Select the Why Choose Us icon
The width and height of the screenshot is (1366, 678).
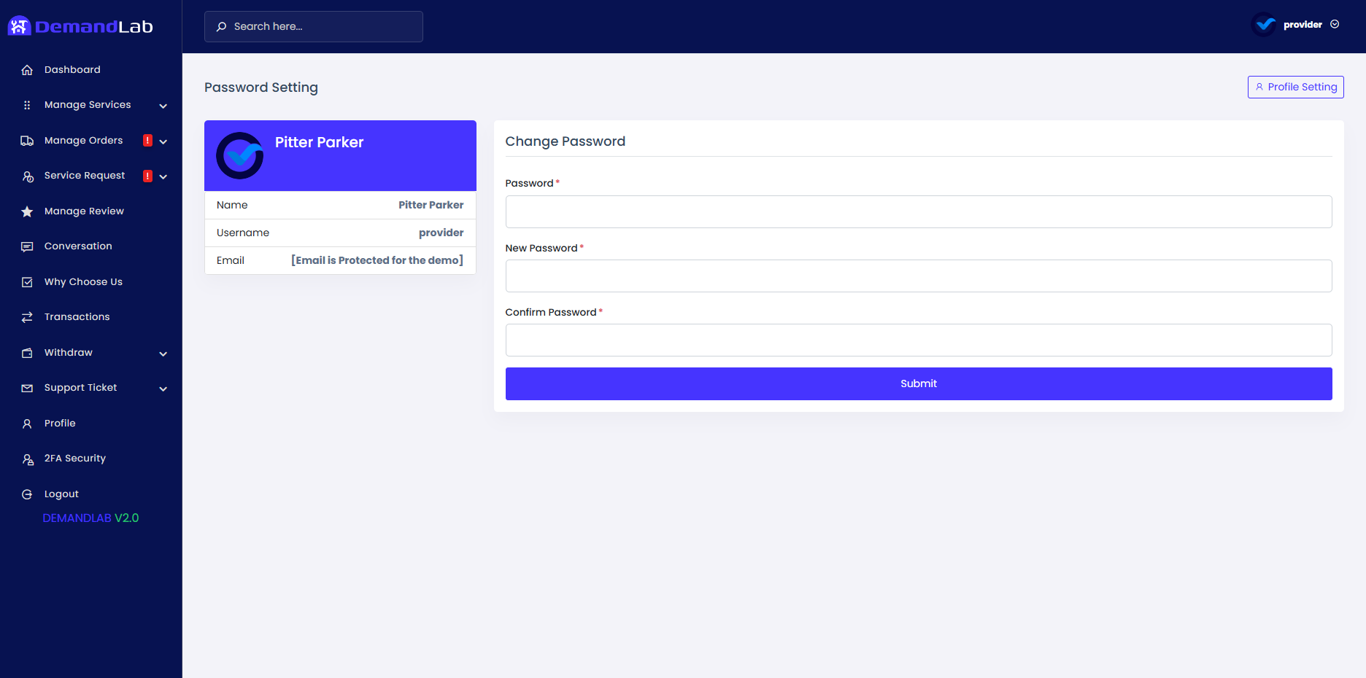point(27,281)
